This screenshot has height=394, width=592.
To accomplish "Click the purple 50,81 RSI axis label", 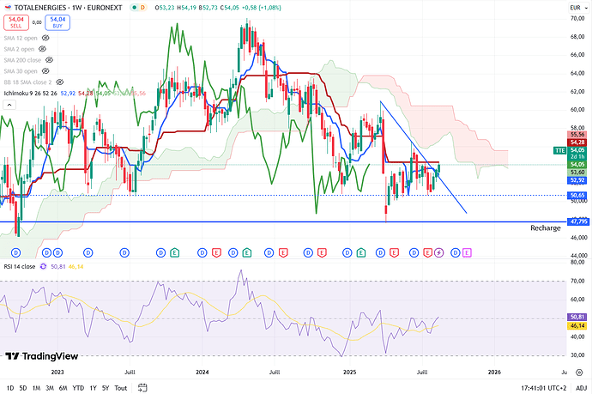I will (577, 317).
